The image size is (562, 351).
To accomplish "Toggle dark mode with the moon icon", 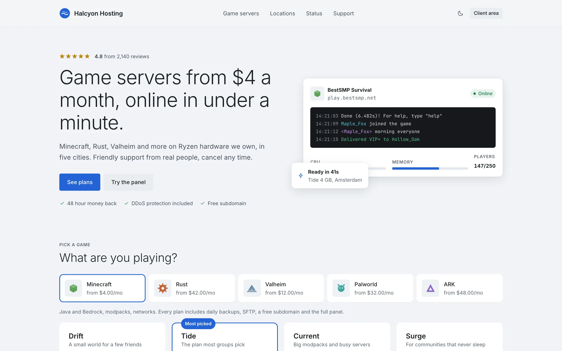I will [460, 13].
